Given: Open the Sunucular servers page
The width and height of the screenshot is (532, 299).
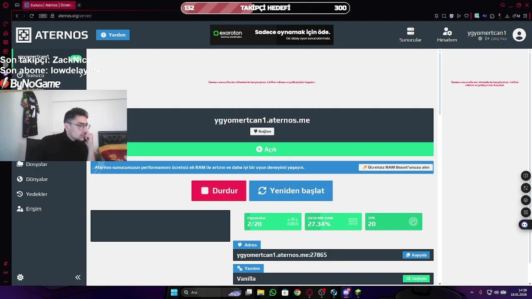Looking at the screenshot, I should pos(411,35).
